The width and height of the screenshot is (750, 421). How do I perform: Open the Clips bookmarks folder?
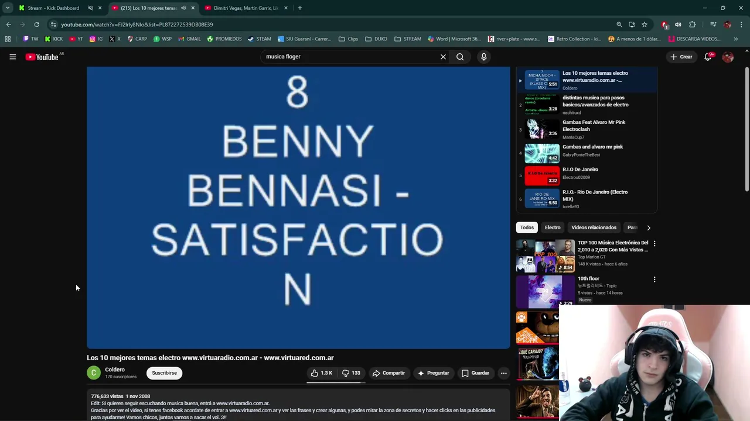point(348,39)
